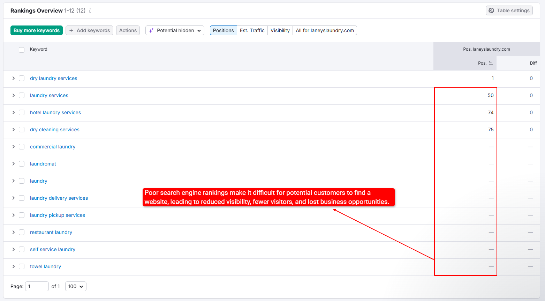Viewport: 545px width, 301px height.
Task: Check the box for dry laundry services
Action: click(x=22, y=78)
